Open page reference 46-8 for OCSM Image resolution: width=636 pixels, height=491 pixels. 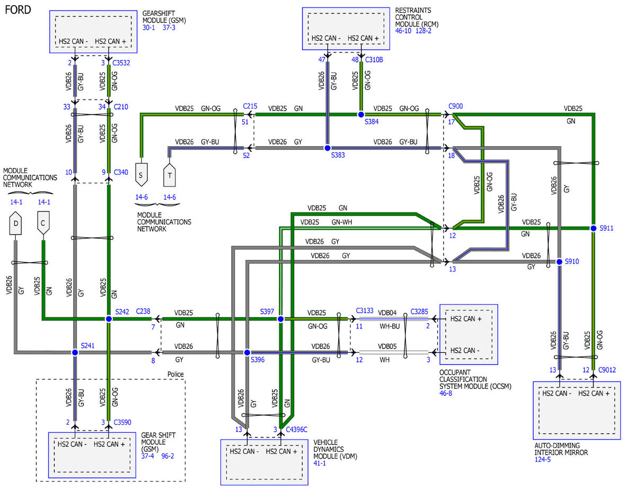tap(446, 394)
